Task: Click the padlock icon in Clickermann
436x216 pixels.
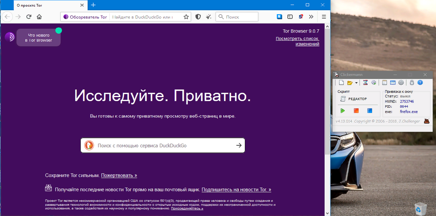Action: point(412,83)
